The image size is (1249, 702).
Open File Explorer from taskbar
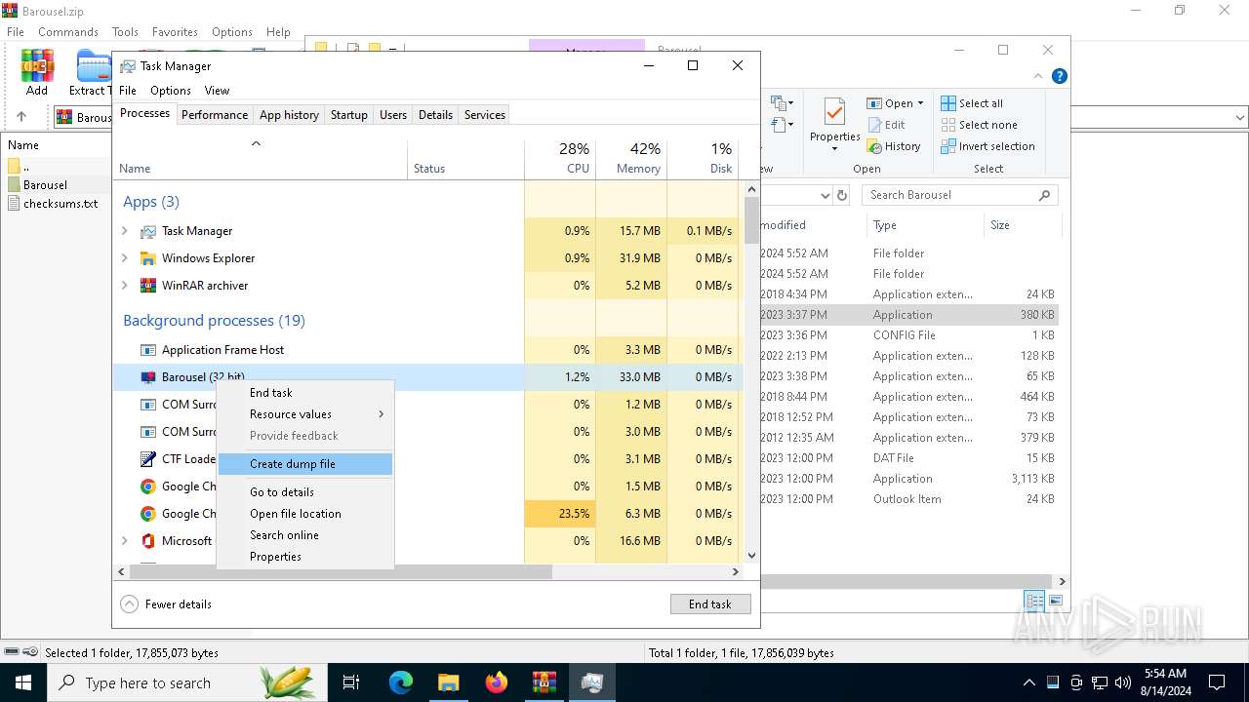pyautogui.click(x=448, y=682)
